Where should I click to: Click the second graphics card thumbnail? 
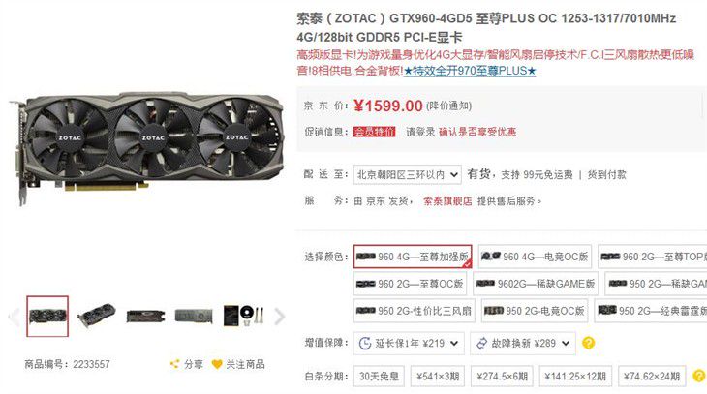coord(96,315)
